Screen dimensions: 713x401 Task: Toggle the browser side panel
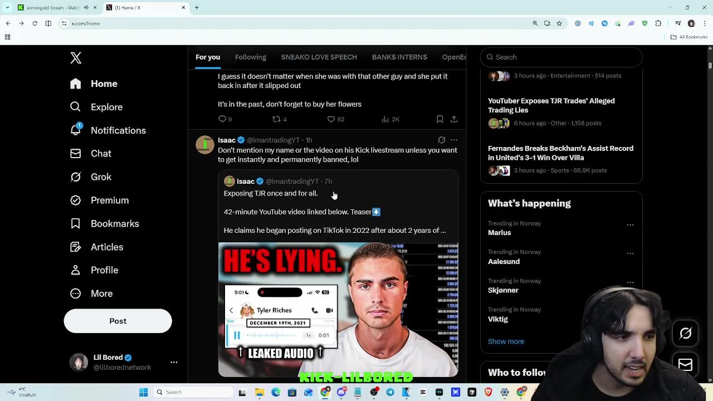pos(48,23)
